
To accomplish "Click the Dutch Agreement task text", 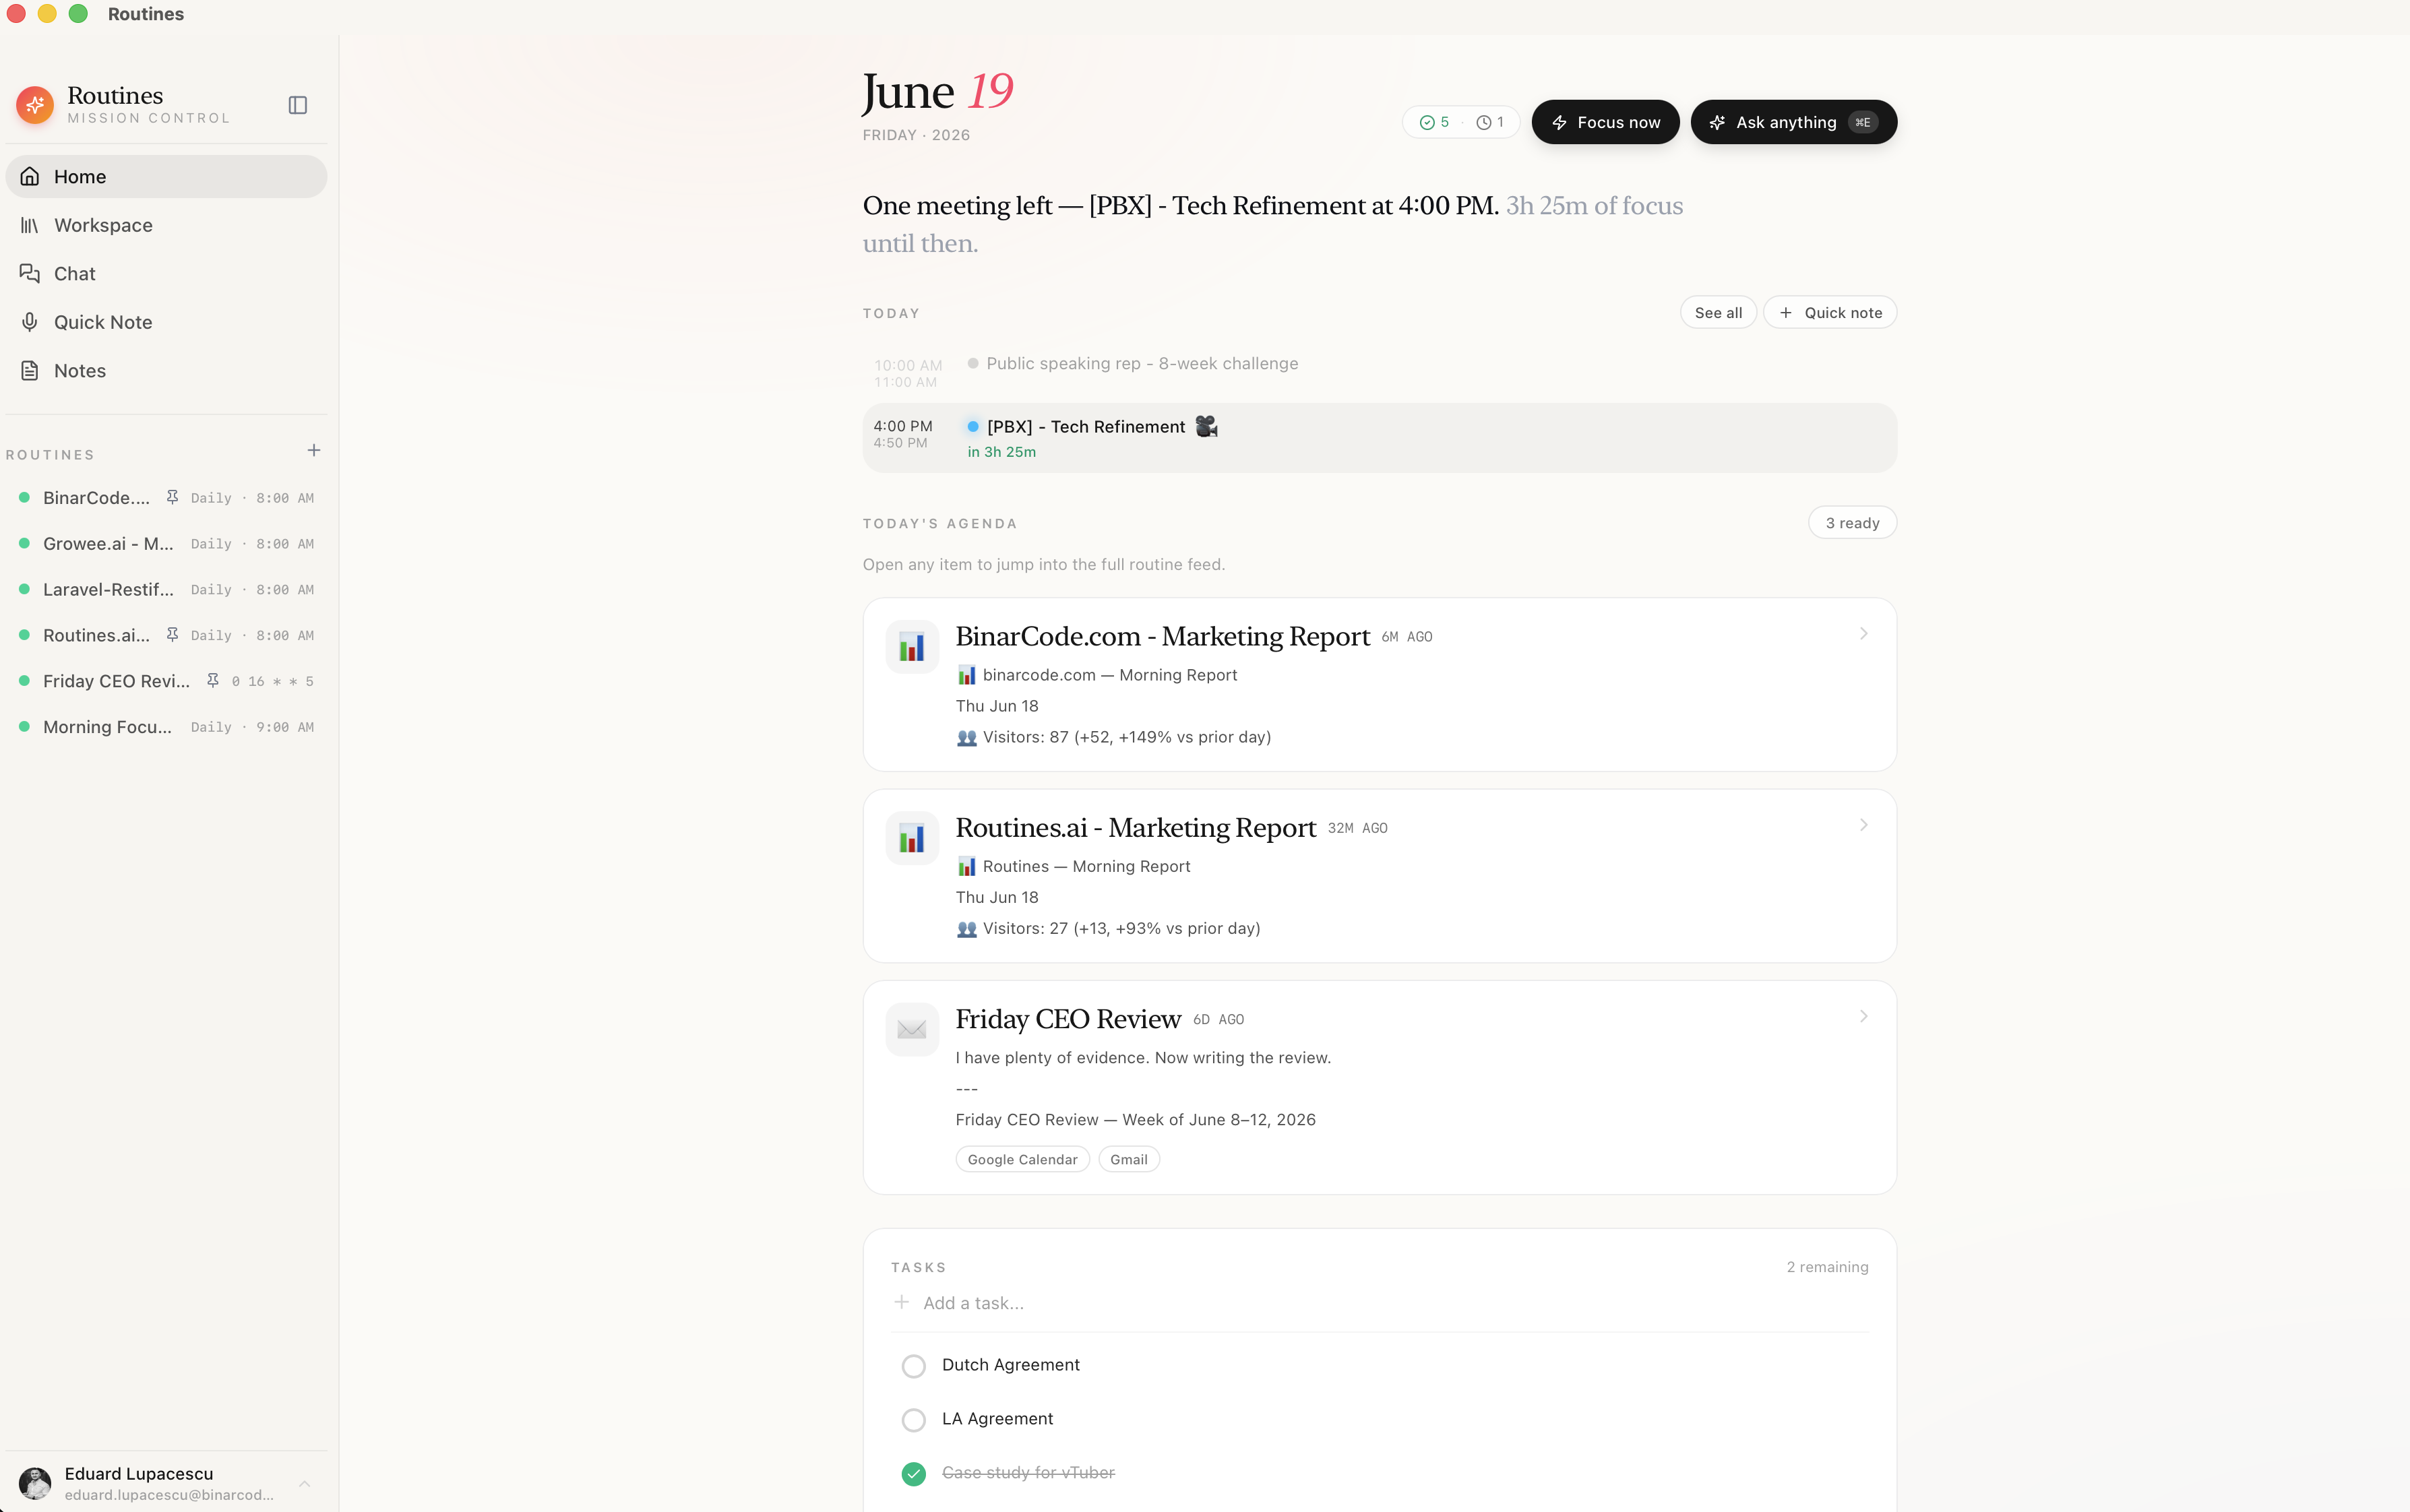I will click(x=1010, y=1365).
